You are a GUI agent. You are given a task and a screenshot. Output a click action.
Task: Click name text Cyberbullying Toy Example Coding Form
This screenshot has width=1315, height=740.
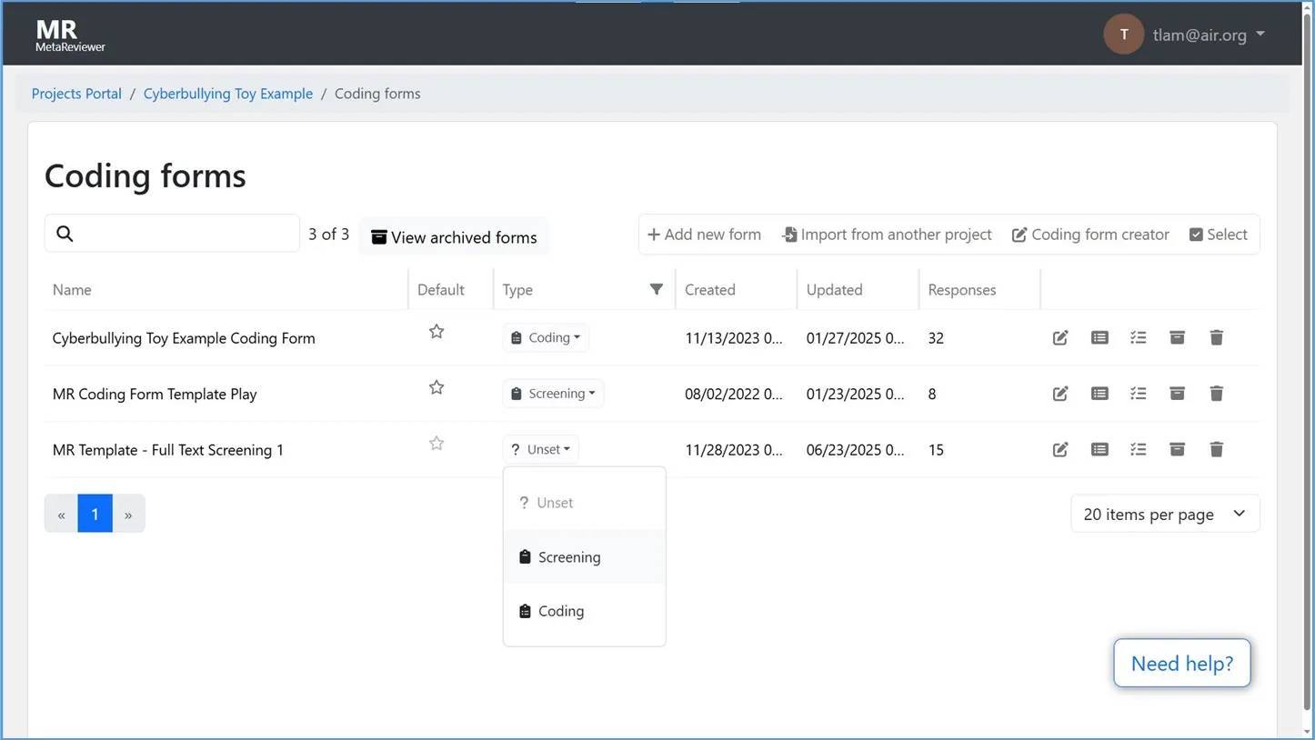[x=184, y=338]
